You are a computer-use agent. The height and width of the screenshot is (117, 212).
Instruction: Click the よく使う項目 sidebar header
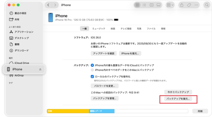click(15, 27)
